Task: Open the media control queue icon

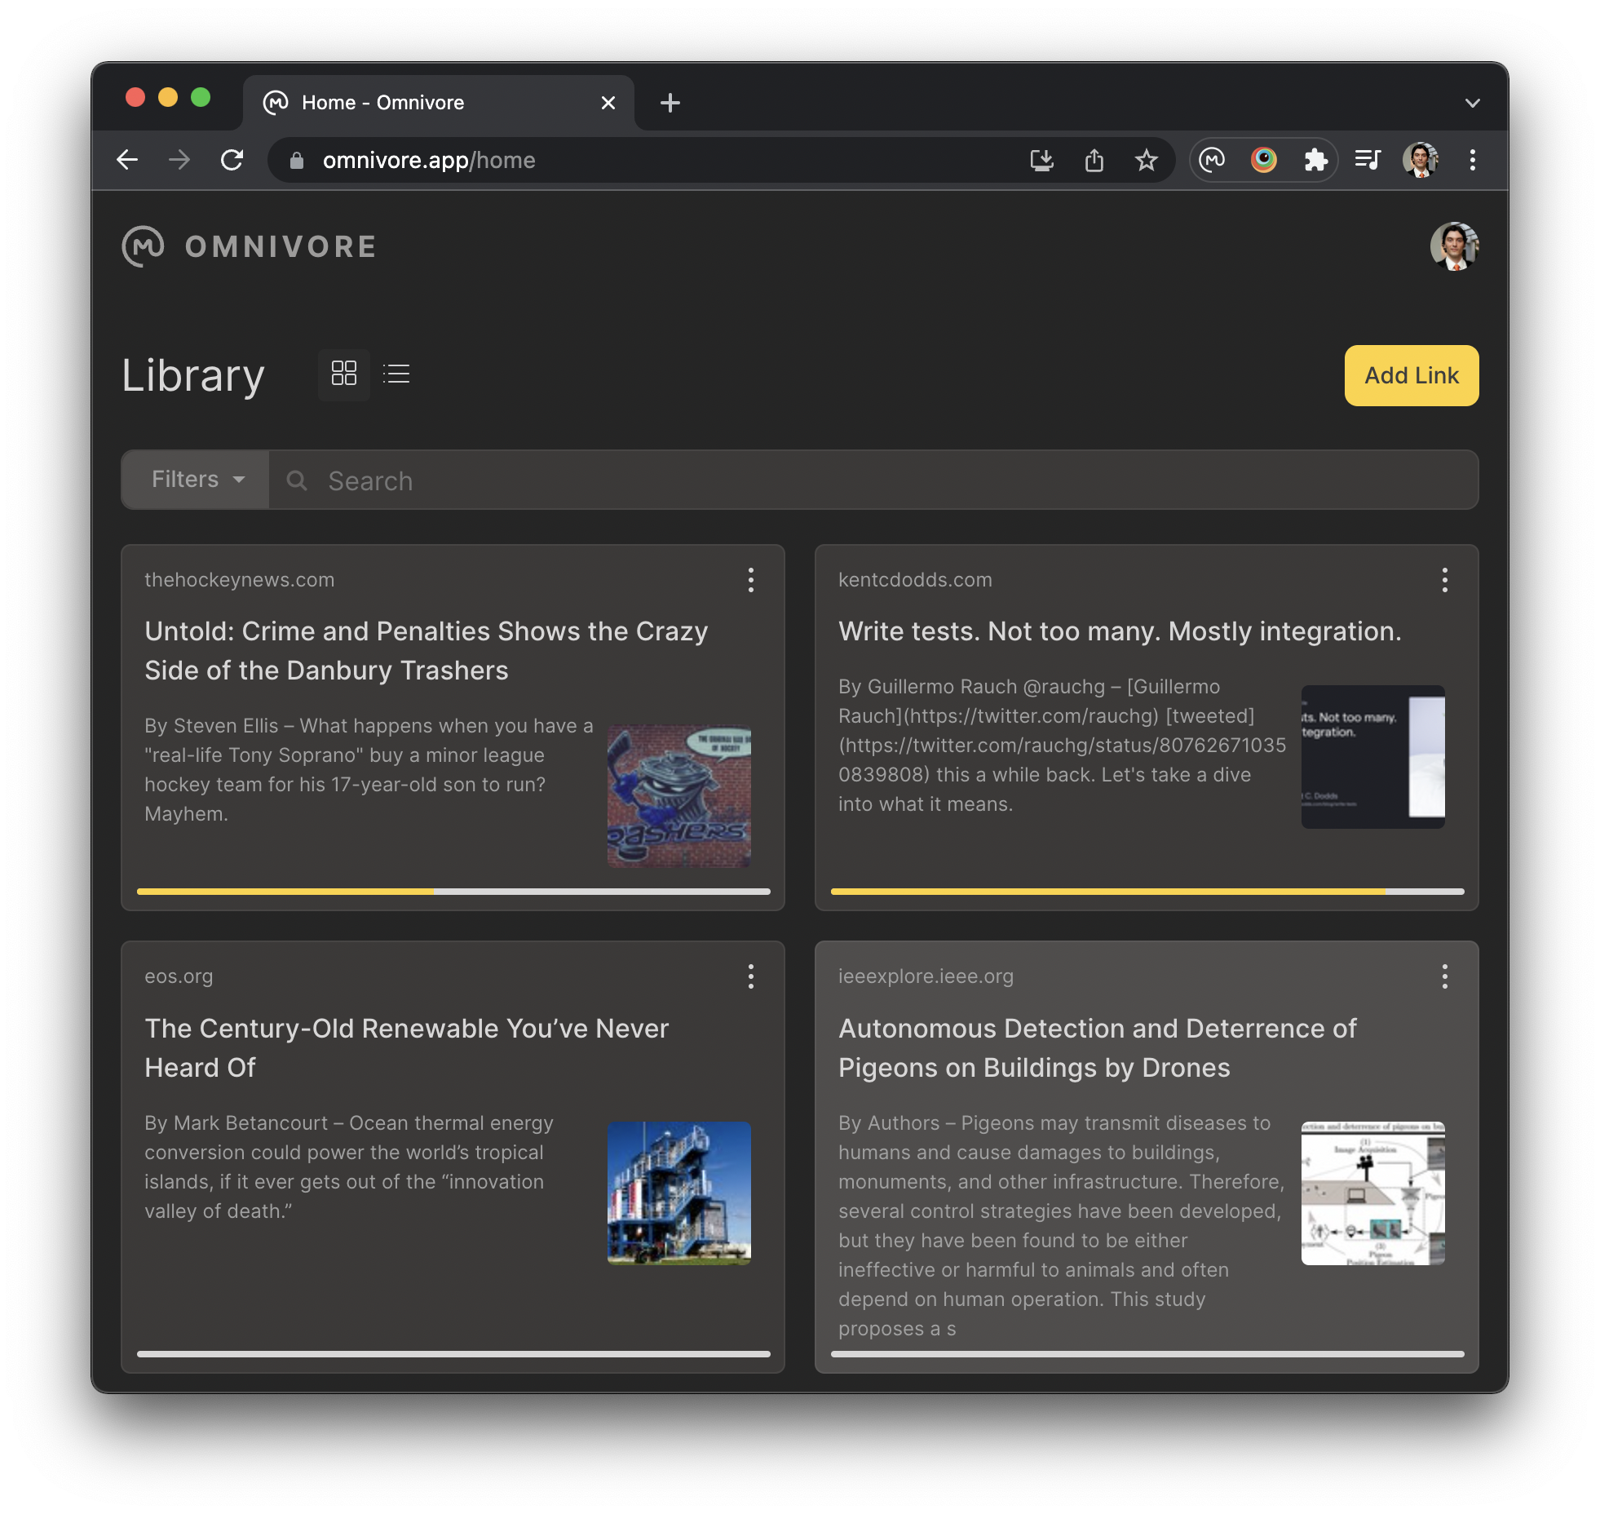Action: (1368, 160)
